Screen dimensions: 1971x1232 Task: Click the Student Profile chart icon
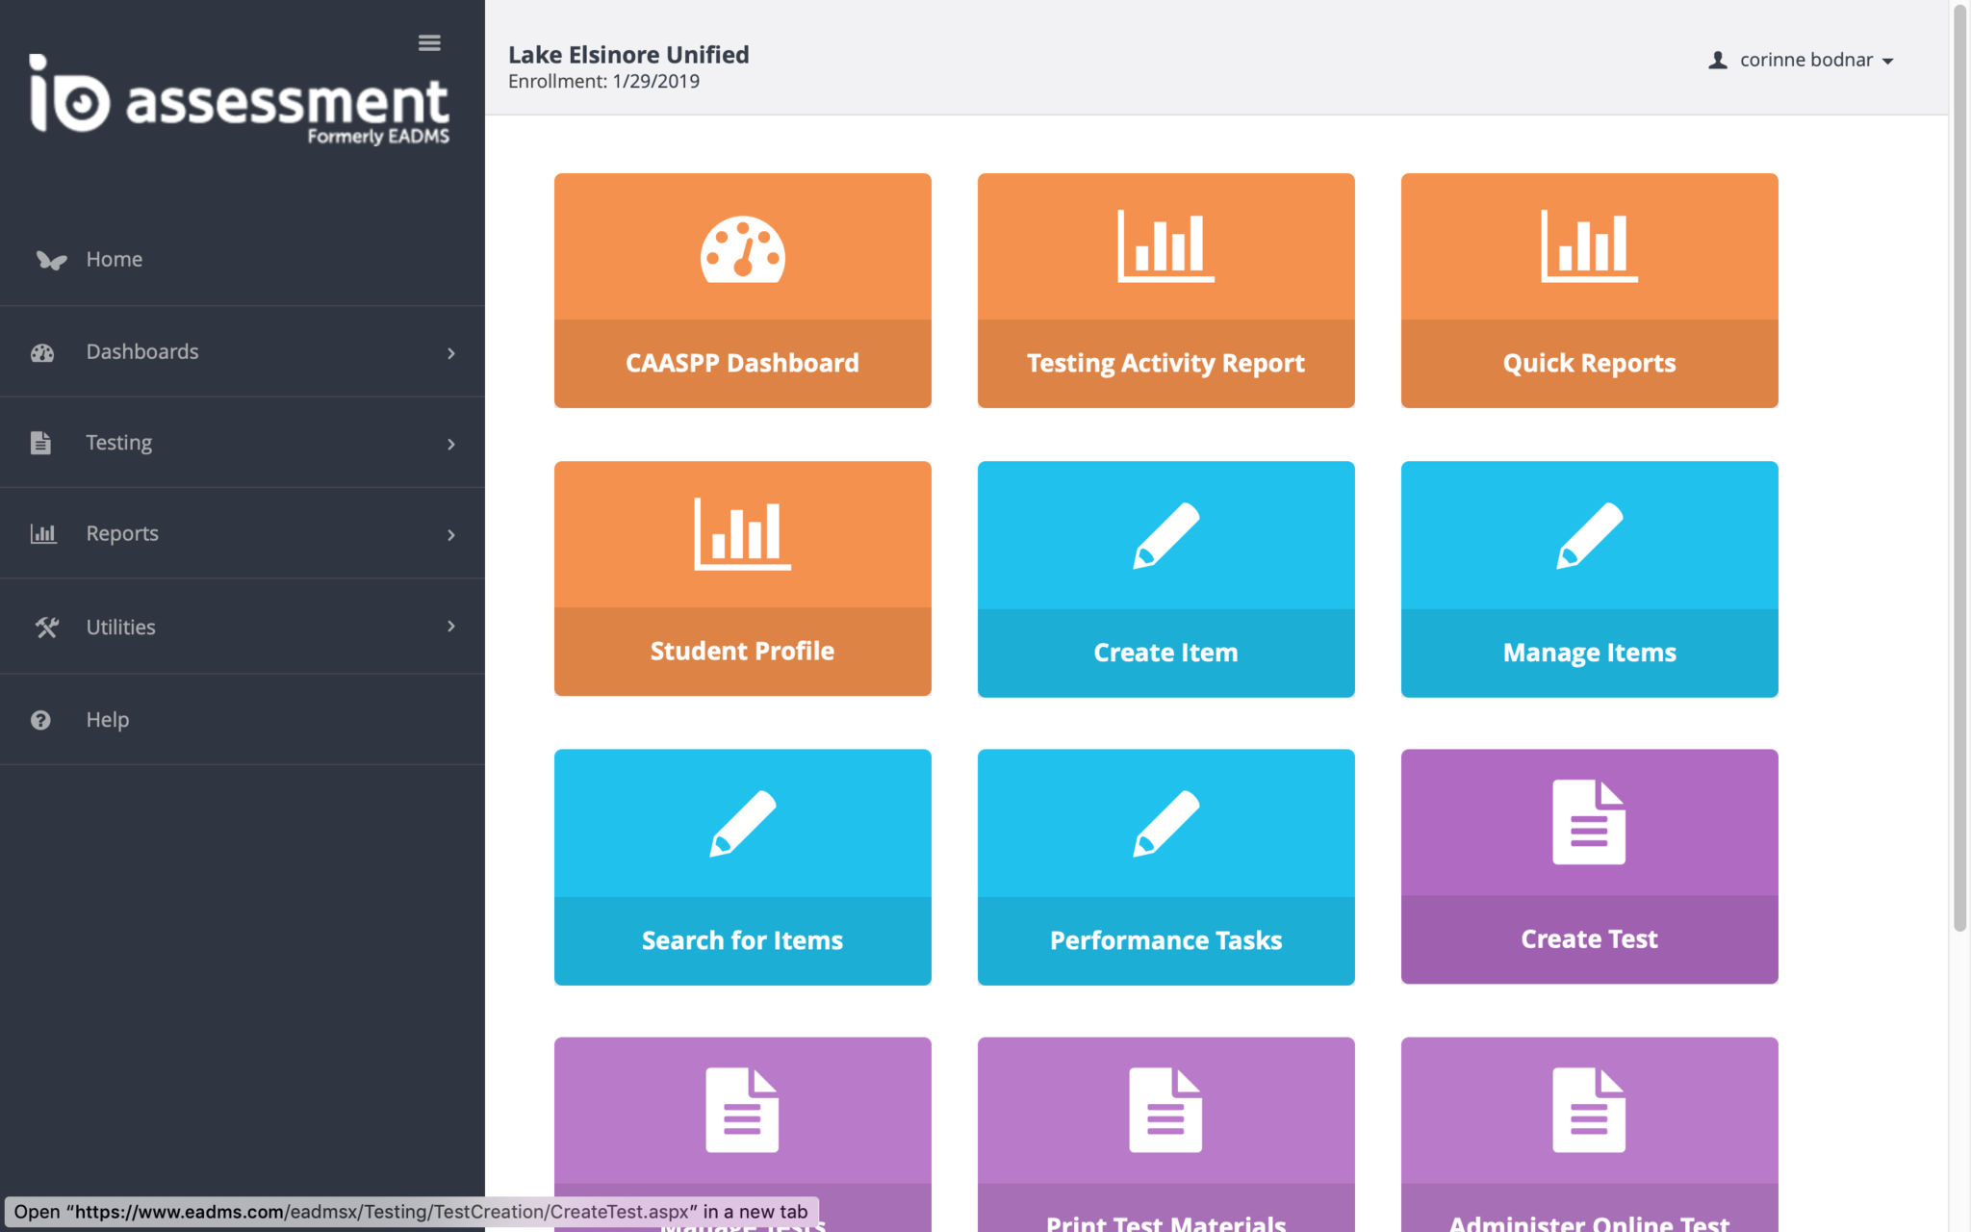742,534
